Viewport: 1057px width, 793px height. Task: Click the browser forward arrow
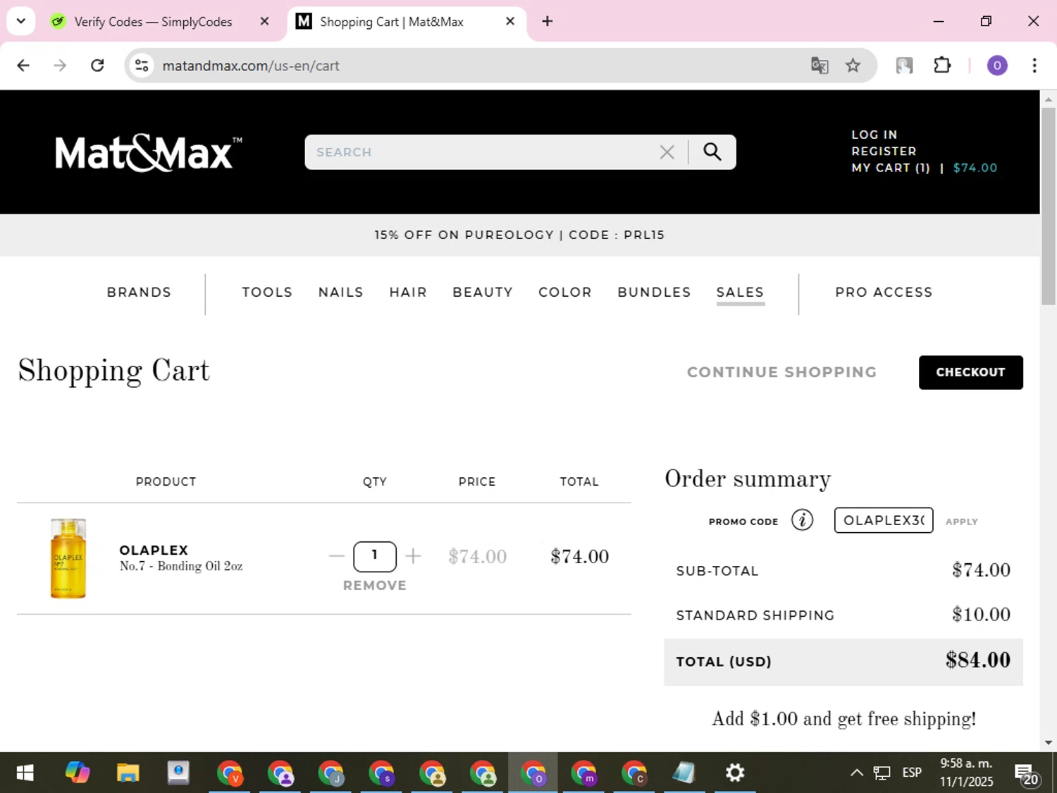tap(60, 66)
